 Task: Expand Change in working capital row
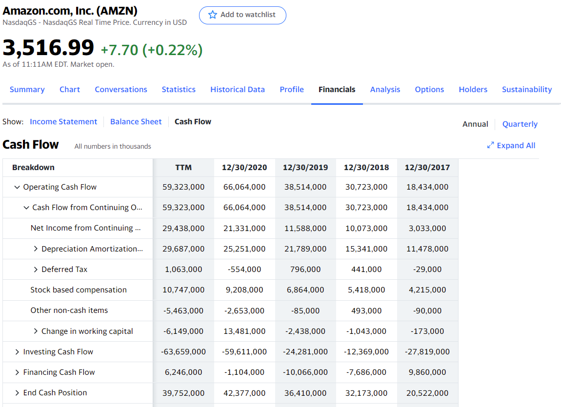pos(36,331)
